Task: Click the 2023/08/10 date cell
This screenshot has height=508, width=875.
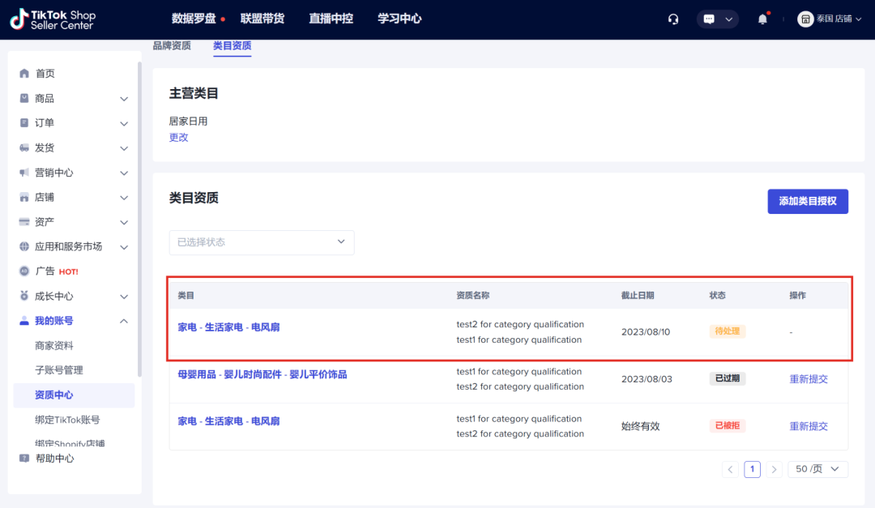Action: click(646, 331)
